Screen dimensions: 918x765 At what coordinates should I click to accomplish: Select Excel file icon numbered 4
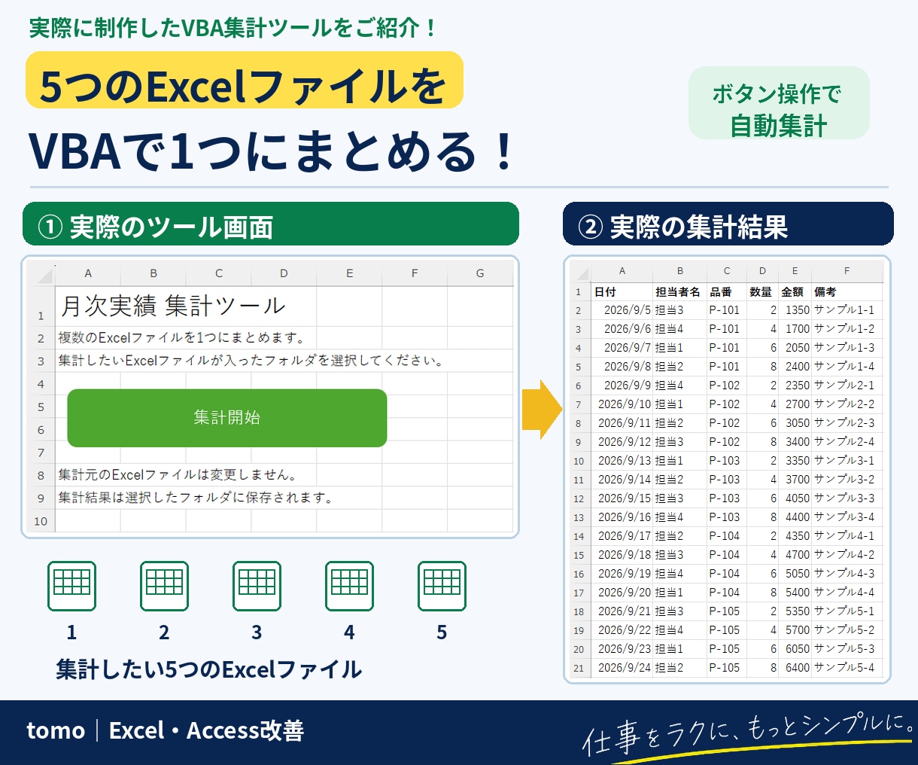click(x=349, y=586)
